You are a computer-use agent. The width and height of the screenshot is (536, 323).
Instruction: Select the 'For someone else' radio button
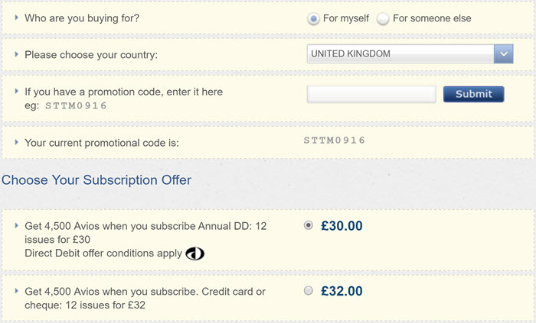pos(383,19)
